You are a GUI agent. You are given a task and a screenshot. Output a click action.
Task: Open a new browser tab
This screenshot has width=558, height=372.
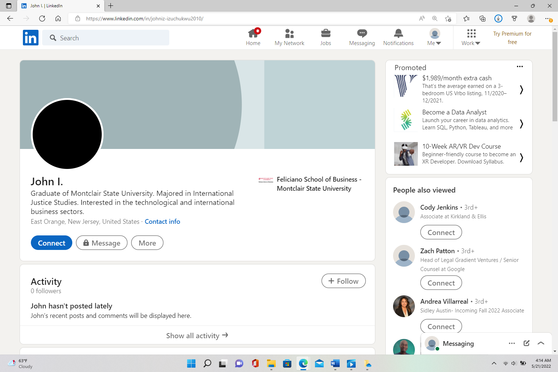coord(111,6)
